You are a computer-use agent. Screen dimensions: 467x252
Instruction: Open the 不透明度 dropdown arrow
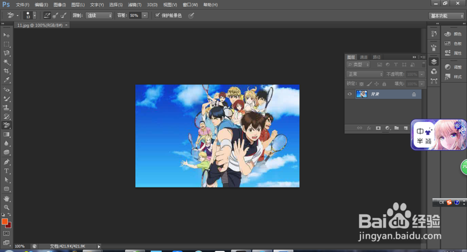click(x=422, y=74)
